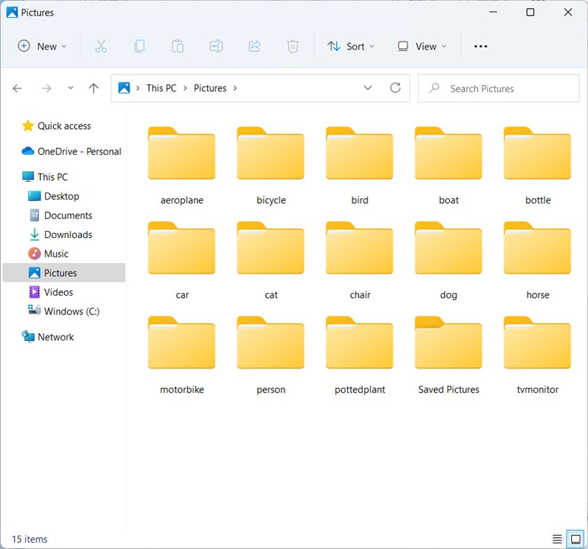
Task: Select the car folder
Action: point(182,261)
